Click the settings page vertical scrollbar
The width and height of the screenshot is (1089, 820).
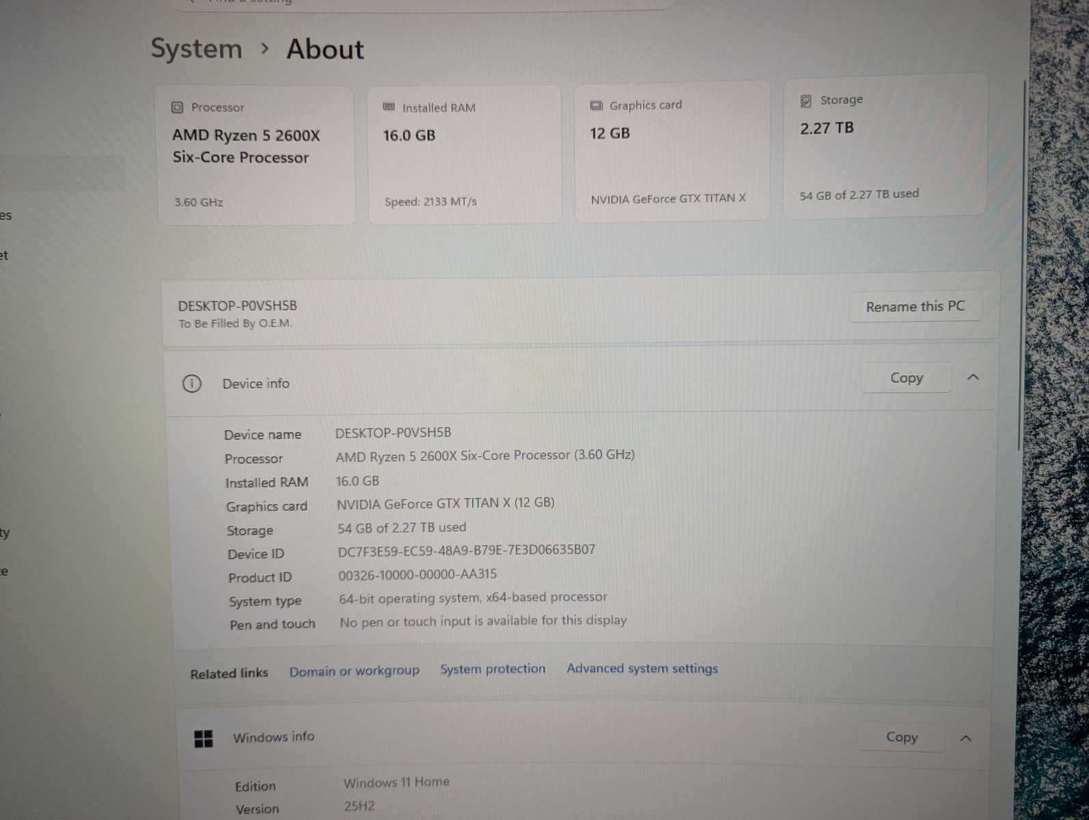click(1021, 266)
